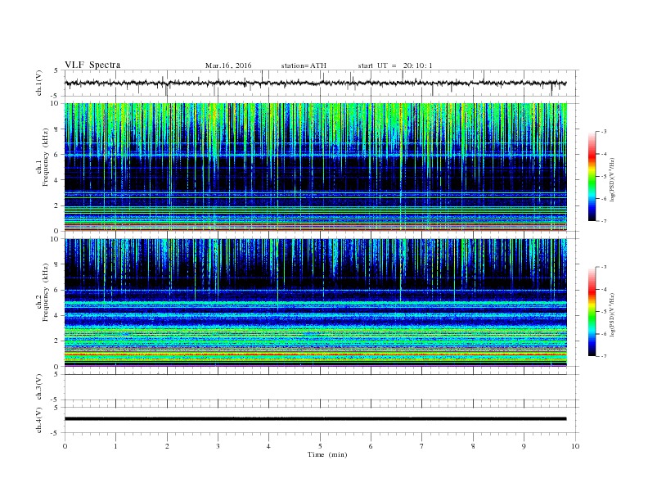Image resolution: width=648 pixels, height=501 pixels.
Task: Click time axis tick label "9"
Action: click(524, 446)
